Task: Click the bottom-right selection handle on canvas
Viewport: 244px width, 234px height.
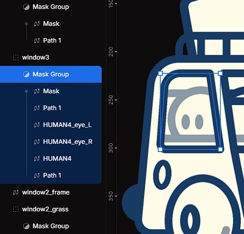Action: [x=220, y=150]
